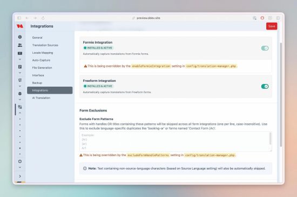Click the split view icon in browser toolbar
This screenshot has height=197, width=297.
click(278, 18)
